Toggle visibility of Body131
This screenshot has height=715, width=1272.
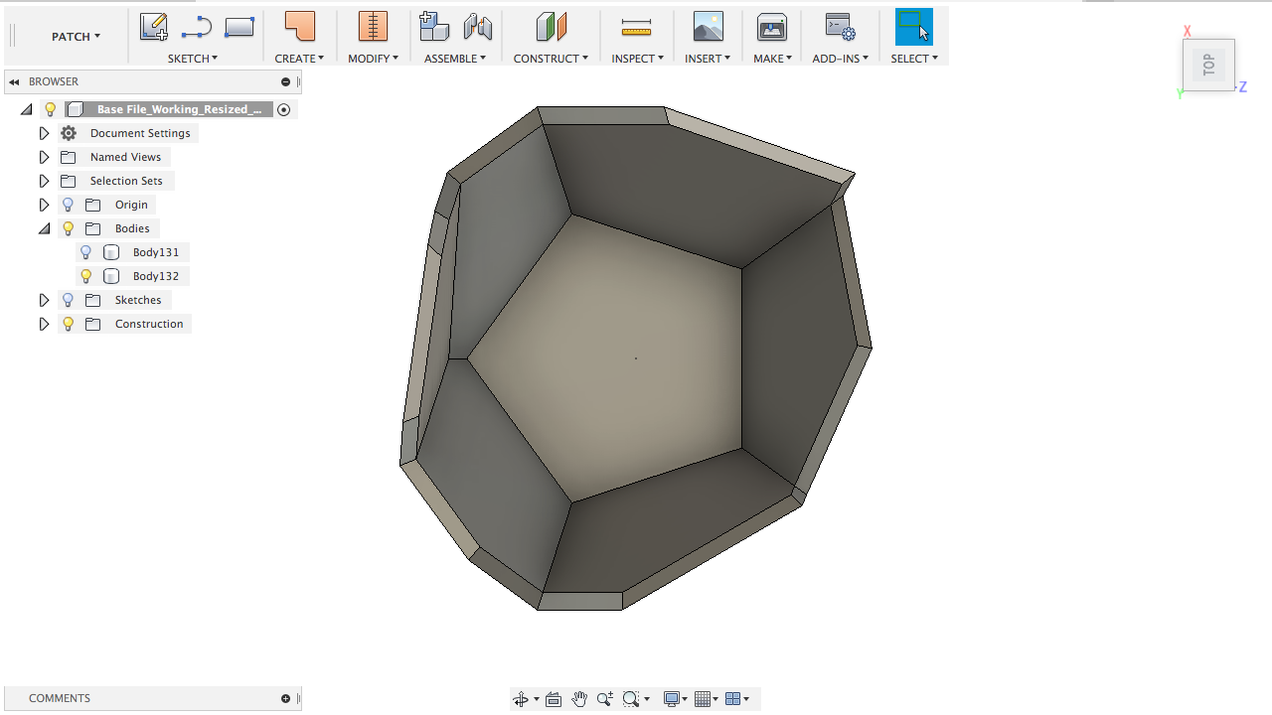pos(85,252)
